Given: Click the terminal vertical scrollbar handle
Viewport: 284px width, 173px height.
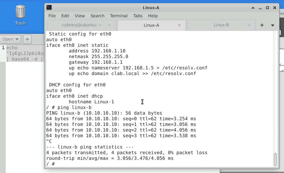Looking at the screenshot, I should [276, 159].
